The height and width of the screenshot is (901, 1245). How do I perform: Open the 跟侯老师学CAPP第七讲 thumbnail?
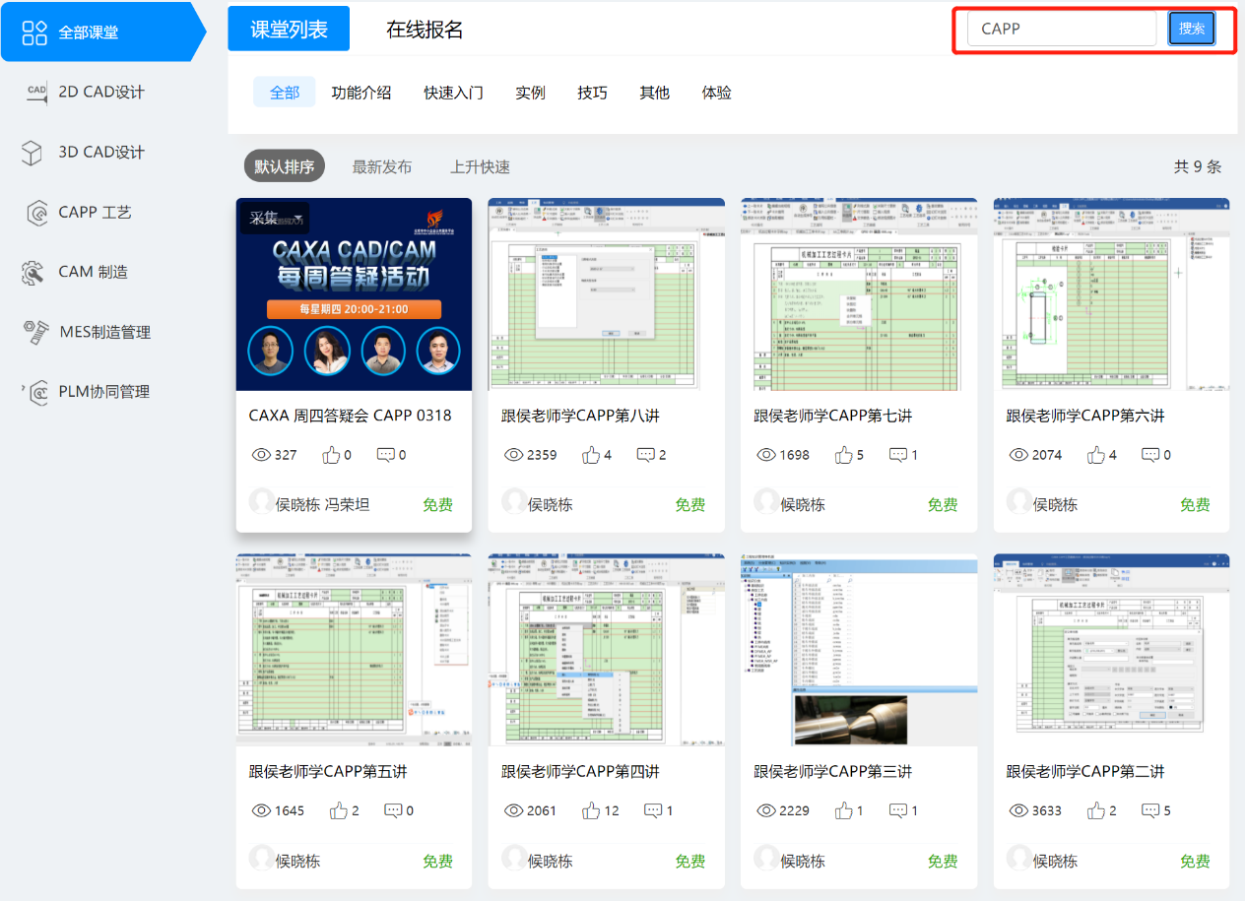coord(859,294)
